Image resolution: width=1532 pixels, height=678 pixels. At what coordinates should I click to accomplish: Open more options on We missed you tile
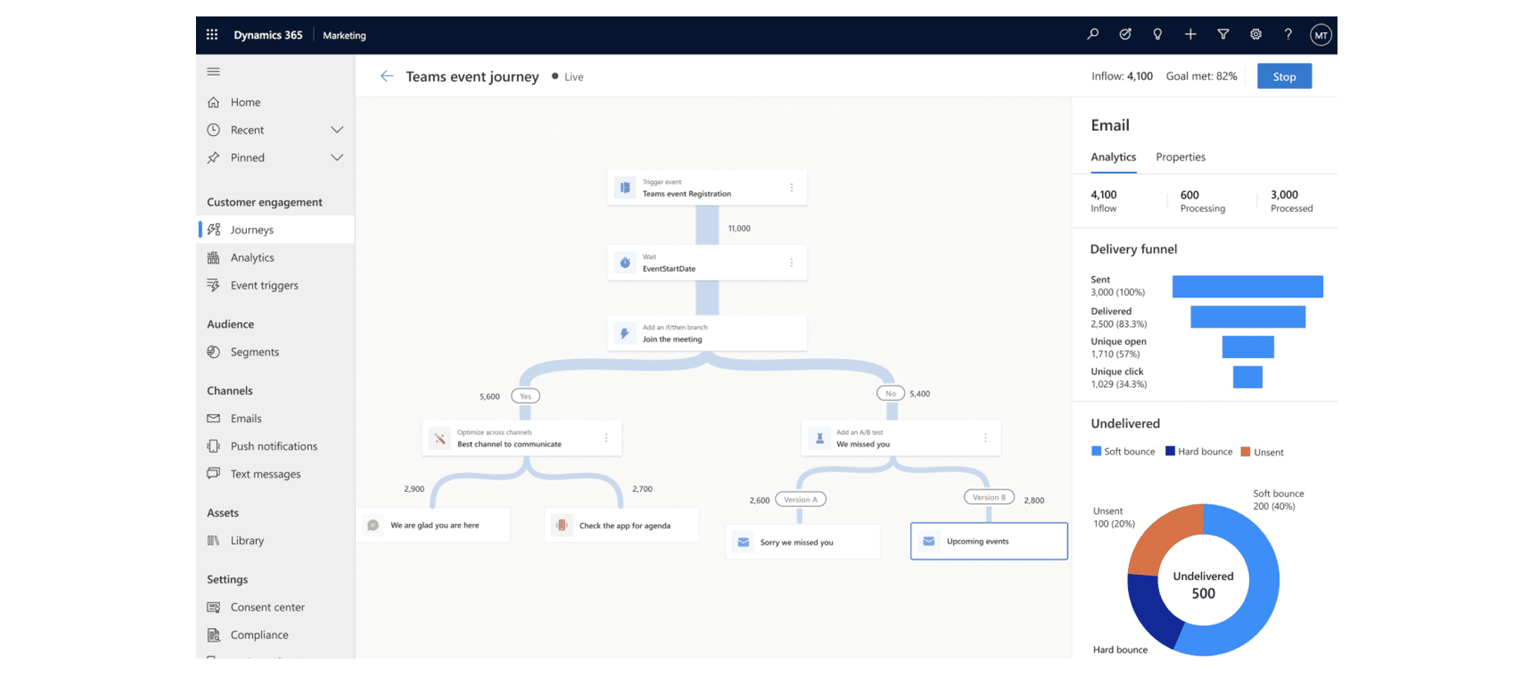pos(985,438)
